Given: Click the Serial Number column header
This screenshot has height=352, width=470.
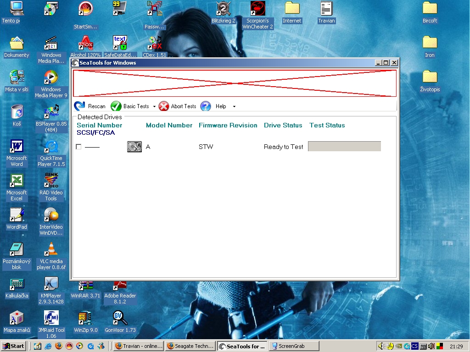Looking at the screenshot, I should 100,125.
